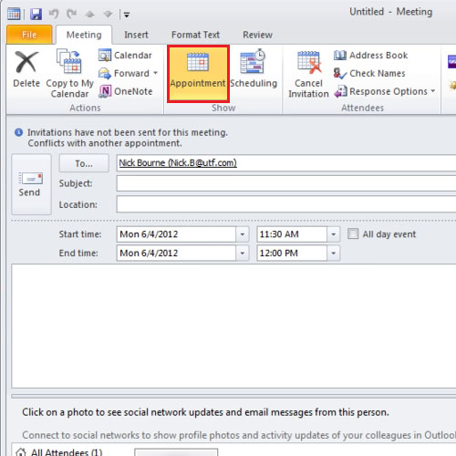Open the Customize Quick Access Toolbar dropdown
Screen dimensions: 456x456
click(127, 15)
